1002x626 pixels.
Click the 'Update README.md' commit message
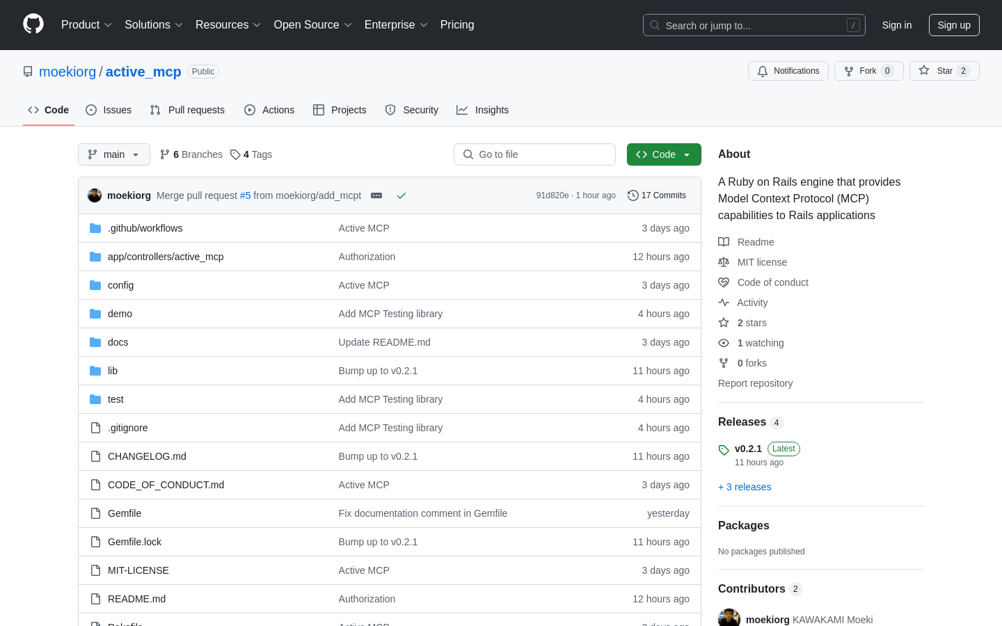385,342
